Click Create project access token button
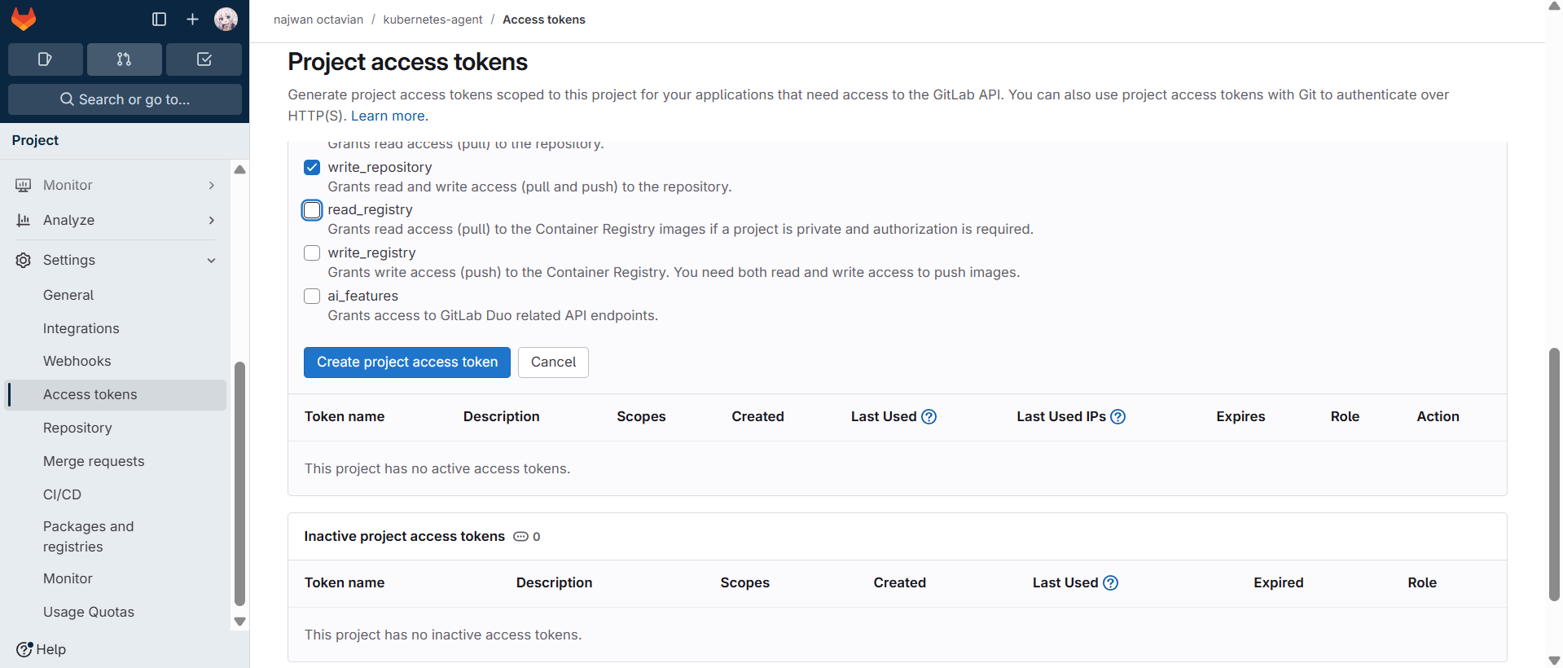The width and height of the screenshot is (1563, 668). [x=406, y=363]
